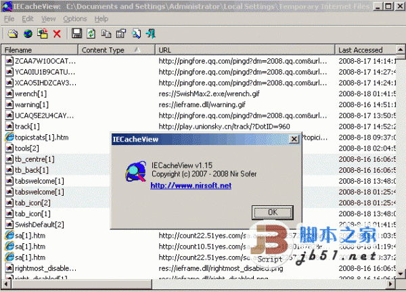406x292 pixels.
Task: Click the red X delete cache icon
Action: point(57,34)
